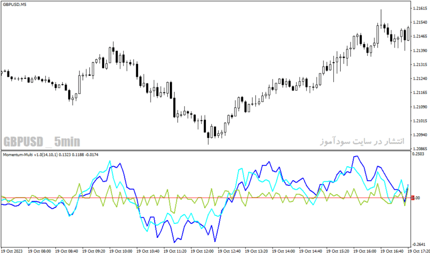Click the GBPUSD _ 5min watermark text
This screenshot has height=256, width=430.
42,142
